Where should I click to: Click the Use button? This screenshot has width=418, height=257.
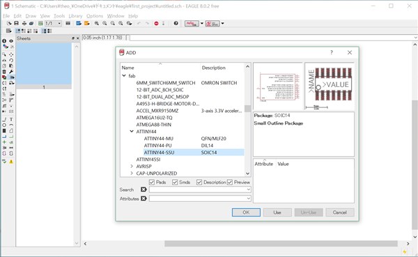point(277,212)
